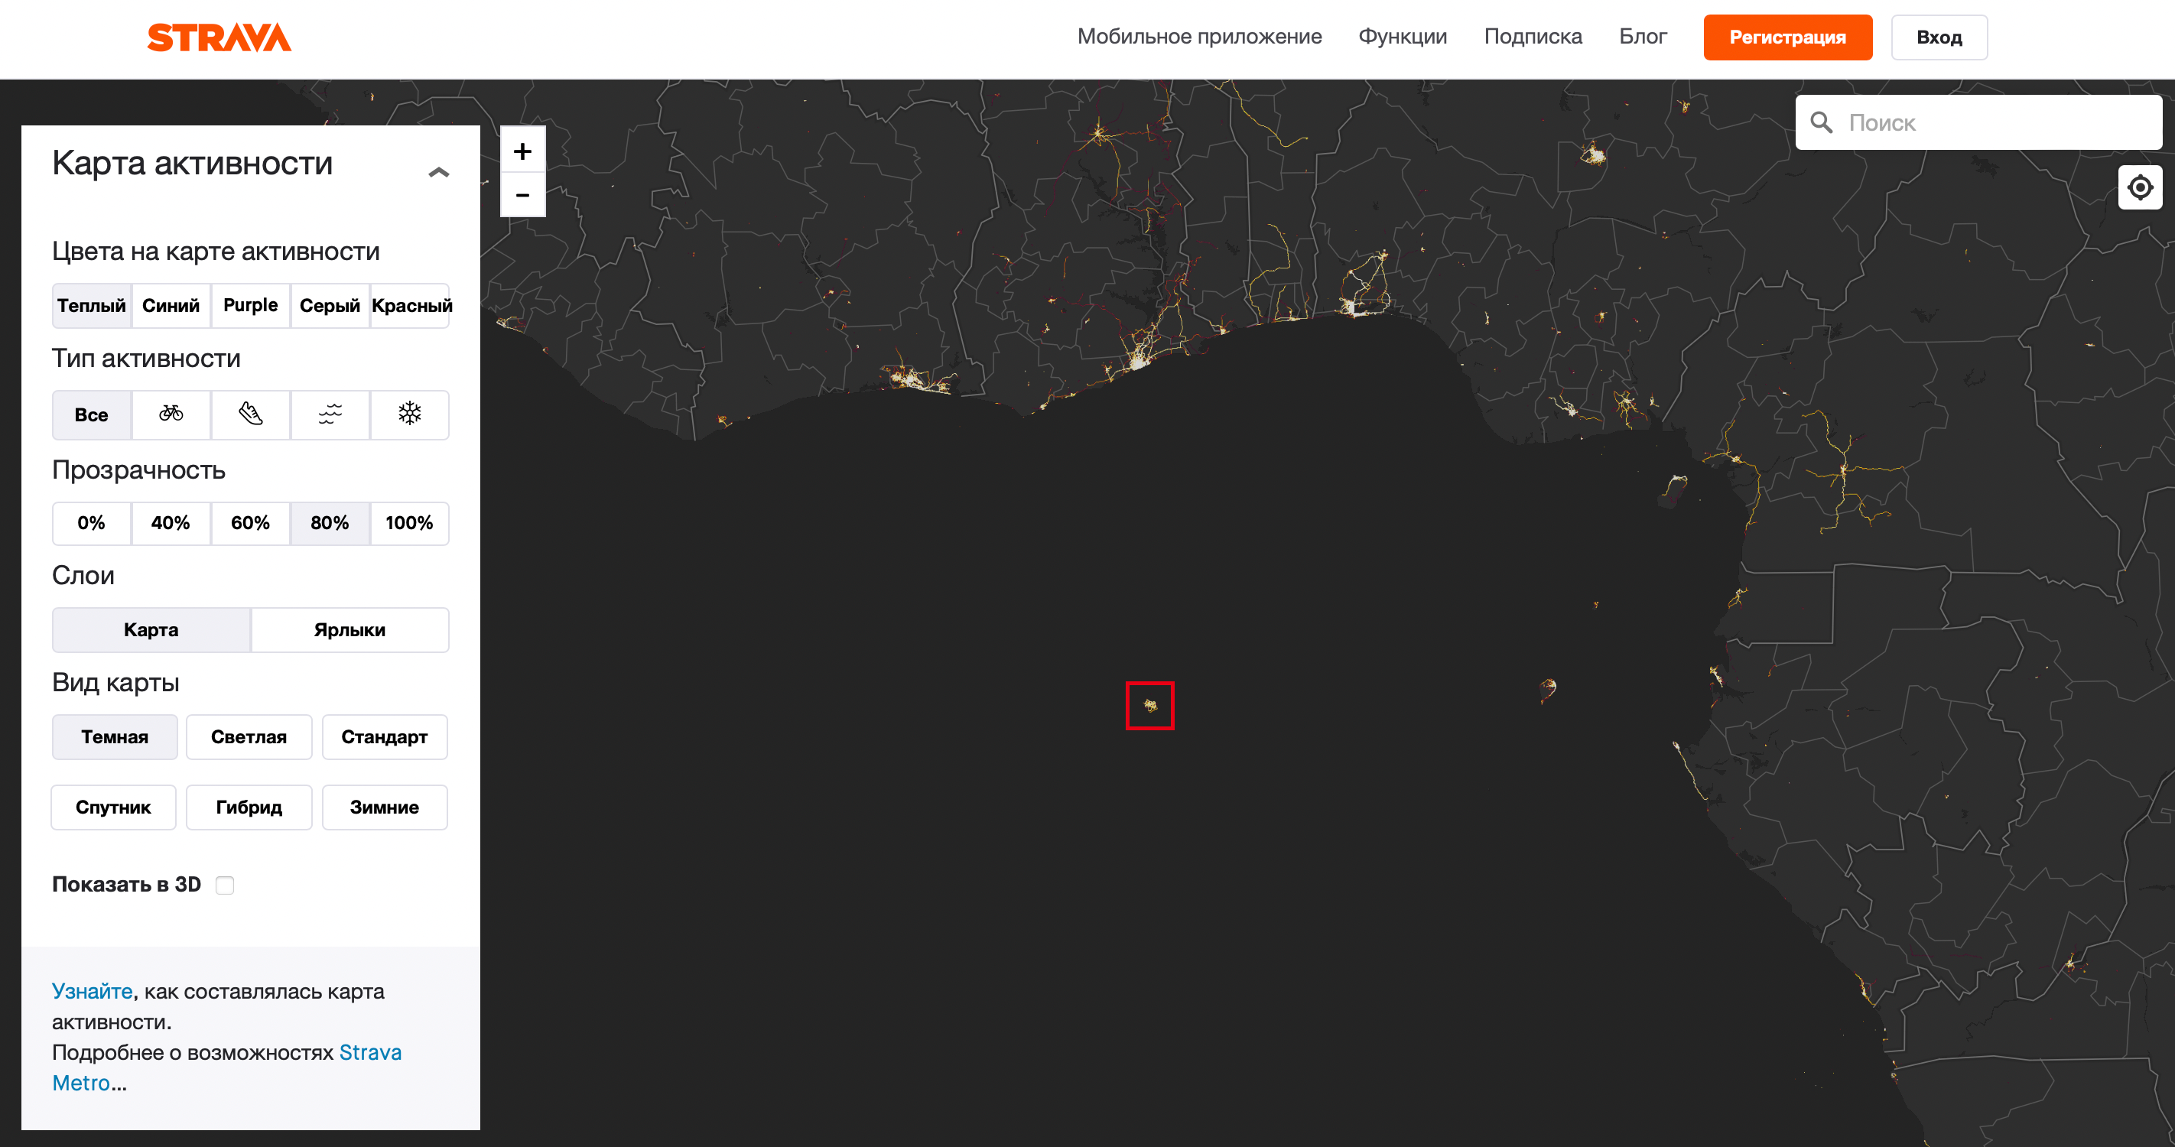Set opacity to 100%
2175x1147 pixels.
click(409, 523)
